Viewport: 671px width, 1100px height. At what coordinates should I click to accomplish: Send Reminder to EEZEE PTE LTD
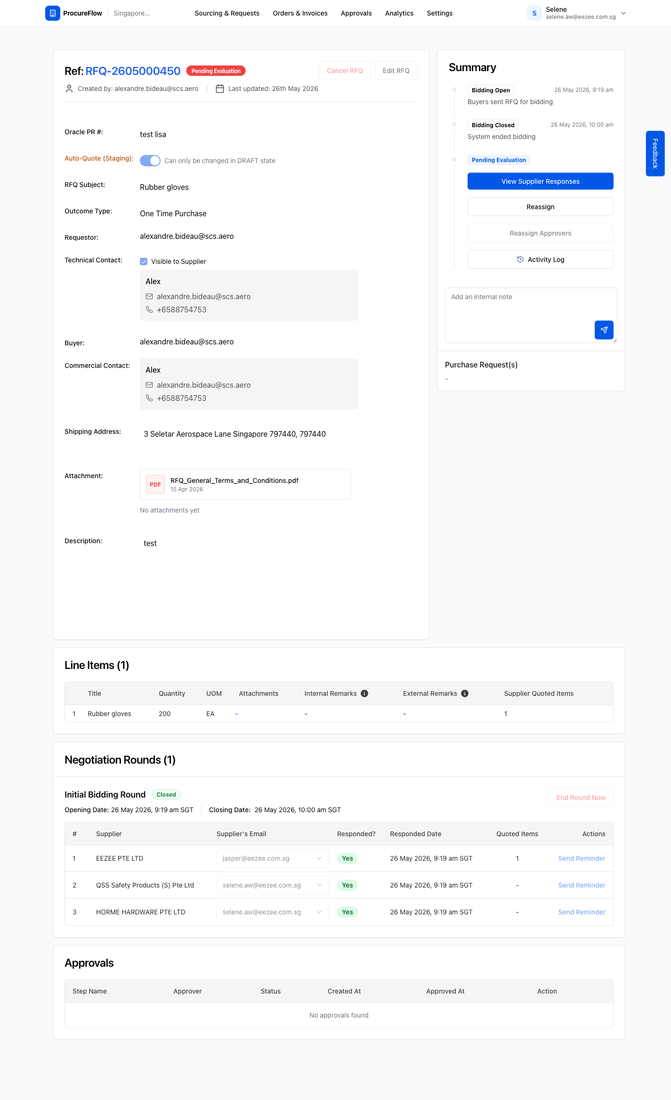click(582, 858)
